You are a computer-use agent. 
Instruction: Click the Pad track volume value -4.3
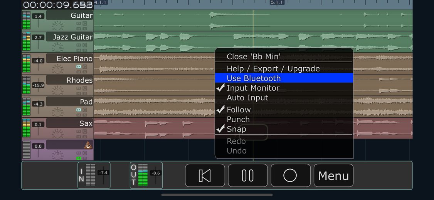point(38,104)
